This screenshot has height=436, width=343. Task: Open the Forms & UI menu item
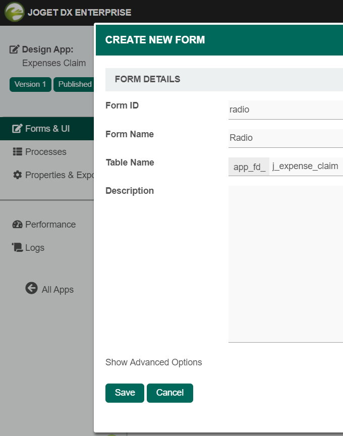47,129
